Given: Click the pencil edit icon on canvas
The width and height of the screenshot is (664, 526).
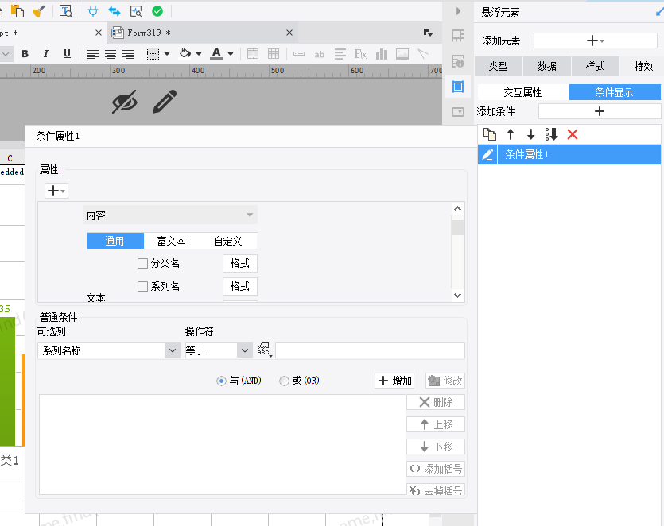Looking at the screenshot, I should 165,102.
